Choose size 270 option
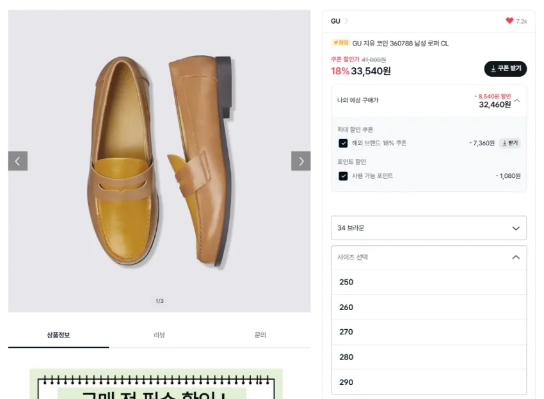This screenshot has height=399, width=544. pos(429,332)
